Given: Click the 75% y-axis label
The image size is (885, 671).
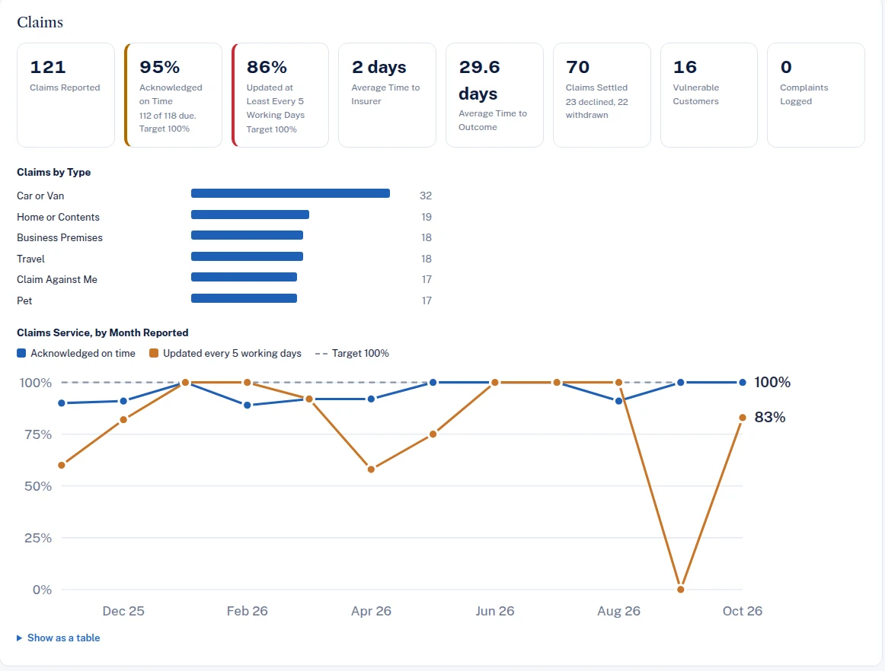Looking at the screenshot, I should (x=38, y=434).
